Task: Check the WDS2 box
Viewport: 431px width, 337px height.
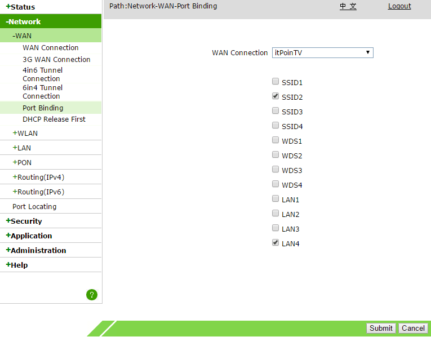Action: pos(276,154)
